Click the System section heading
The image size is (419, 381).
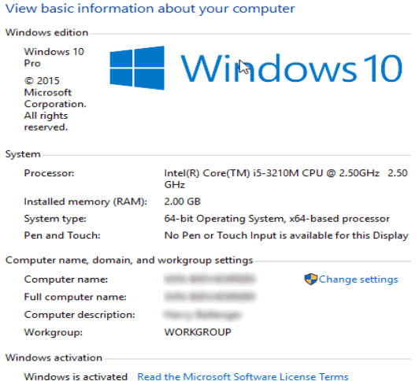23,154
